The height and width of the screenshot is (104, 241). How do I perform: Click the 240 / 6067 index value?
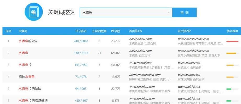click(x=81, y=41)
